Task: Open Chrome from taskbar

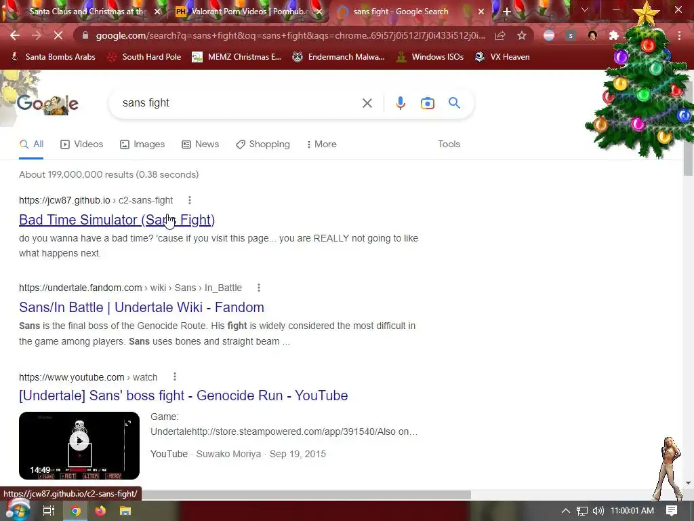Action: tap(76, 511)
